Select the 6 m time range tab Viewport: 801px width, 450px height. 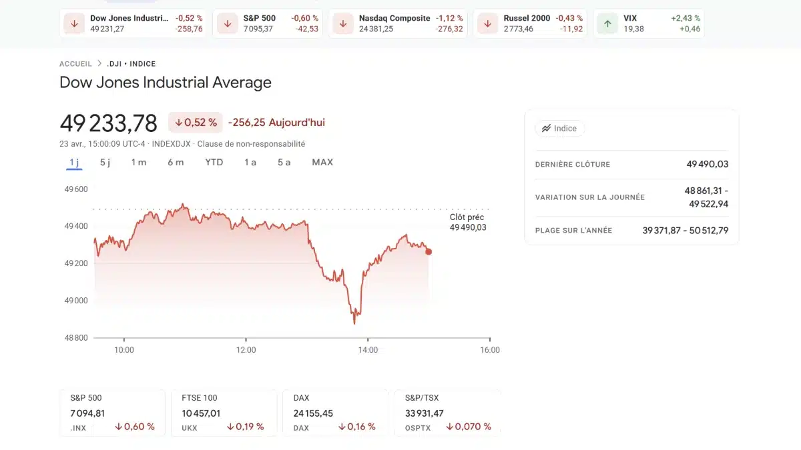click(175, 162)
